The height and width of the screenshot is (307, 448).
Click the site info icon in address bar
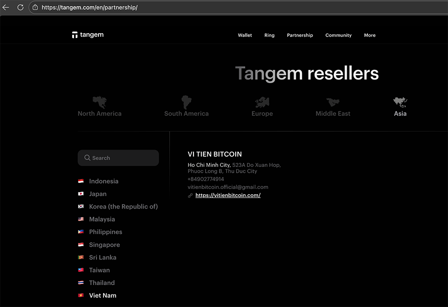[x=35, y=7]
